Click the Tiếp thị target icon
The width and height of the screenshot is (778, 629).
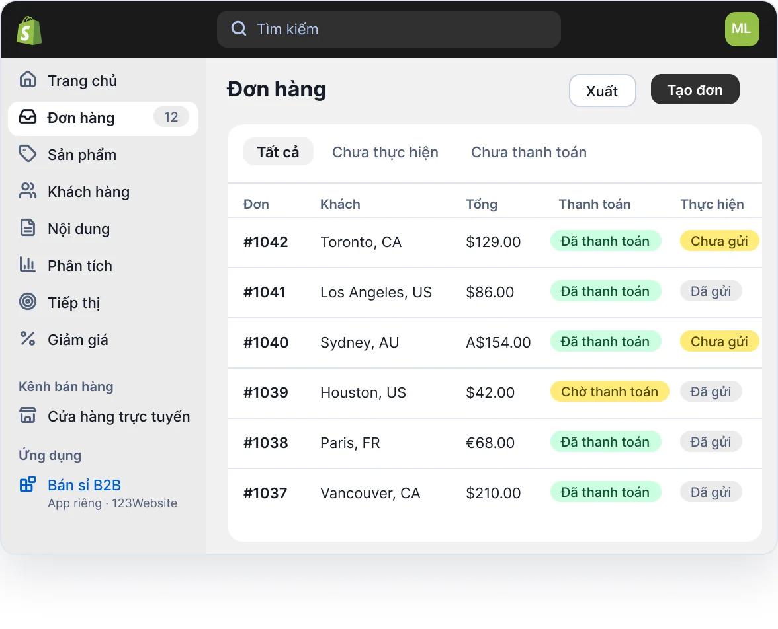(x=28, y=301)
